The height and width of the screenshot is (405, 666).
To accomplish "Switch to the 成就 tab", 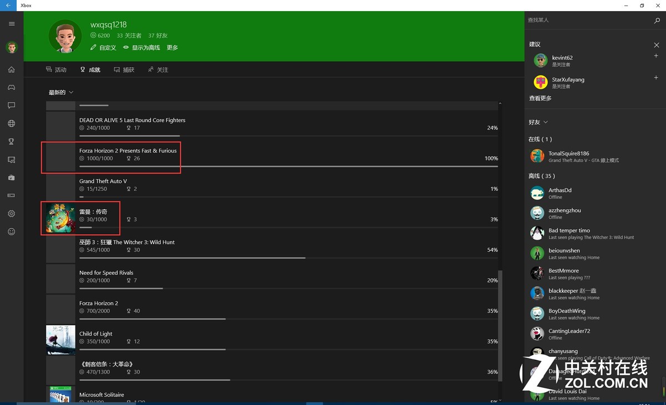I will [90, 70].
